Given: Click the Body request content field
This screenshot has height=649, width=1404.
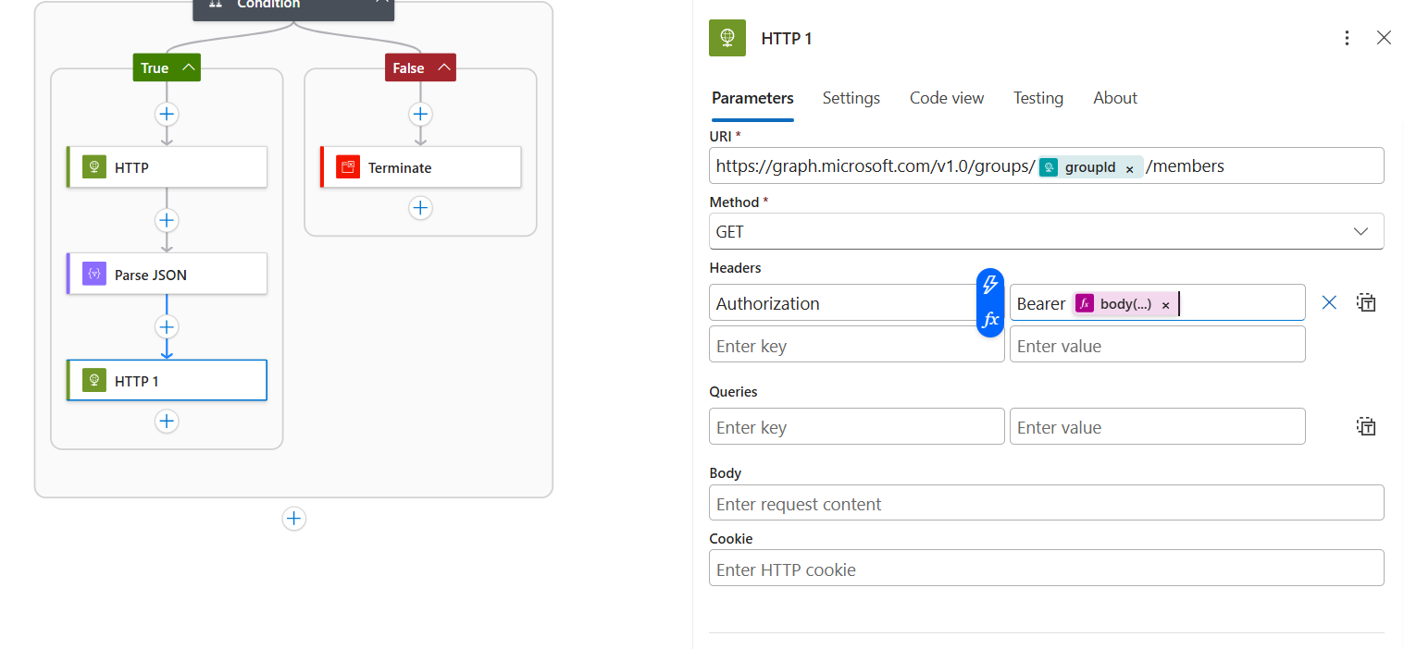Looking at the screenshot, I should coord(1046,503).
